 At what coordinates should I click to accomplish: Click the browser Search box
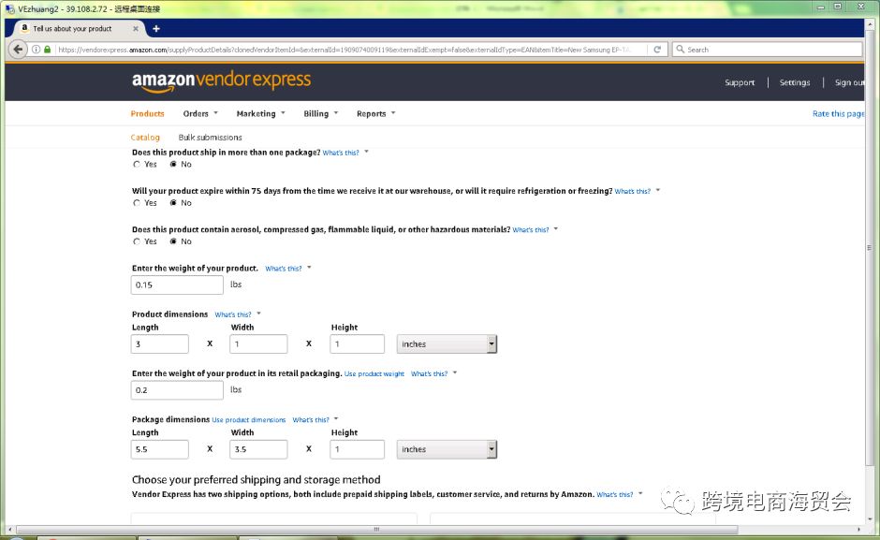tap(768, 50)
